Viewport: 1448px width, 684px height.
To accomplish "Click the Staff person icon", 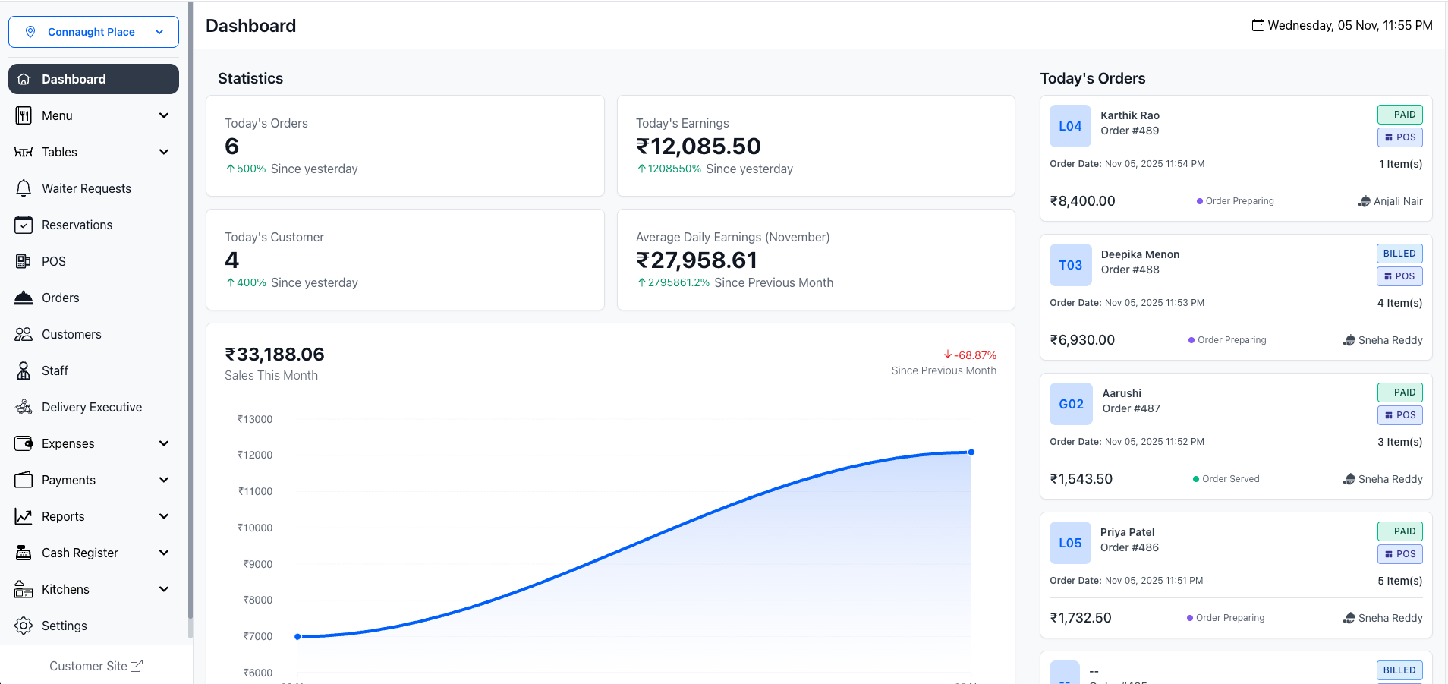I will click(24, 370).
